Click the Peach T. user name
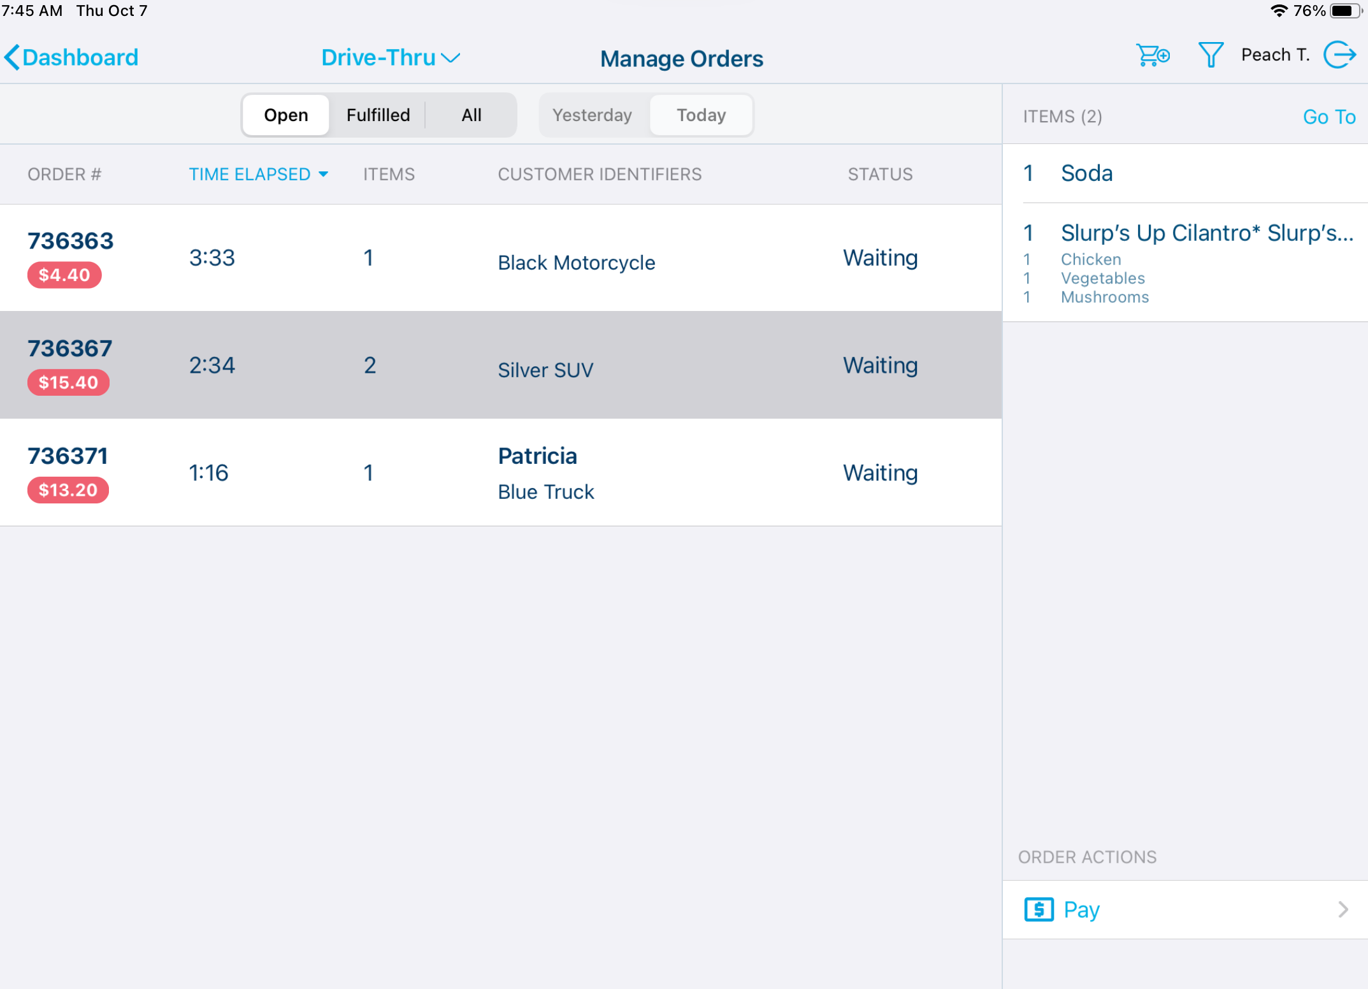 1275,55
